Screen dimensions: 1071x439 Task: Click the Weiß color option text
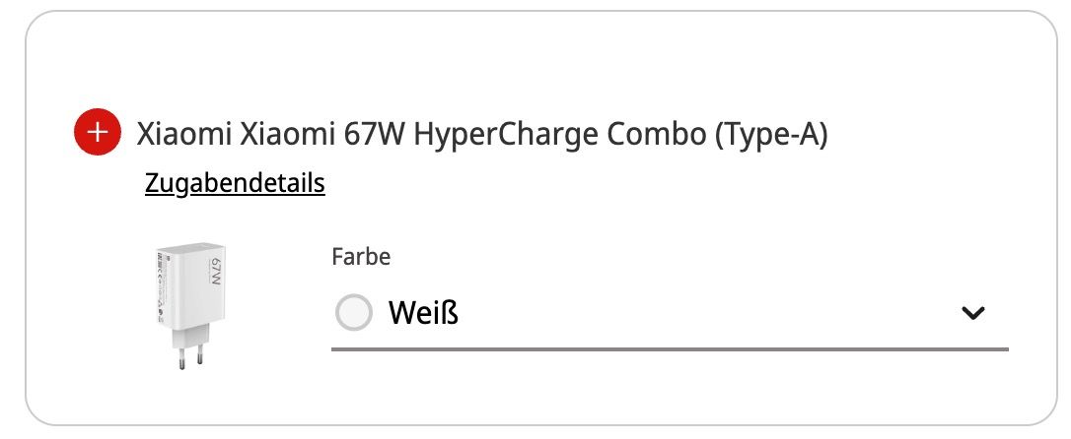(x=424, y=314)
